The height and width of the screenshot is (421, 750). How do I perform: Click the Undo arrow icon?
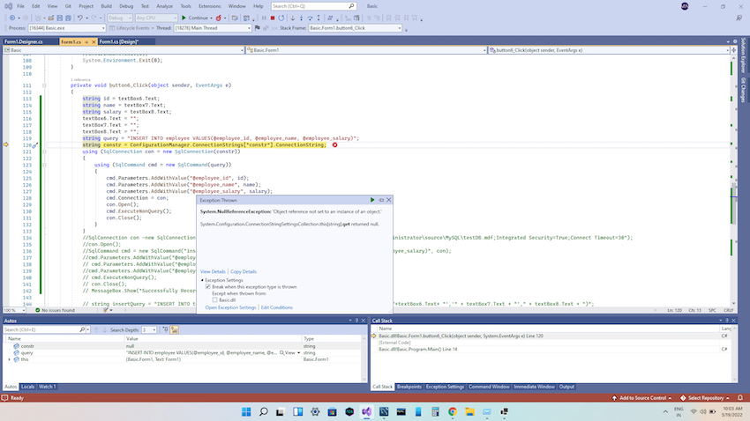pos(80,18)
